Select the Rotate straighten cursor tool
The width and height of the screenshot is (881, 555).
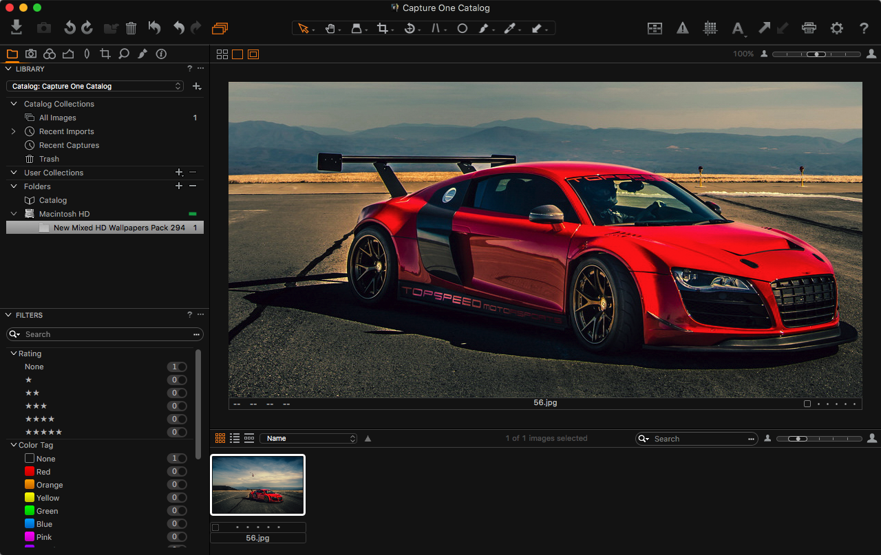pyautogui.click(x=410, y=28)
